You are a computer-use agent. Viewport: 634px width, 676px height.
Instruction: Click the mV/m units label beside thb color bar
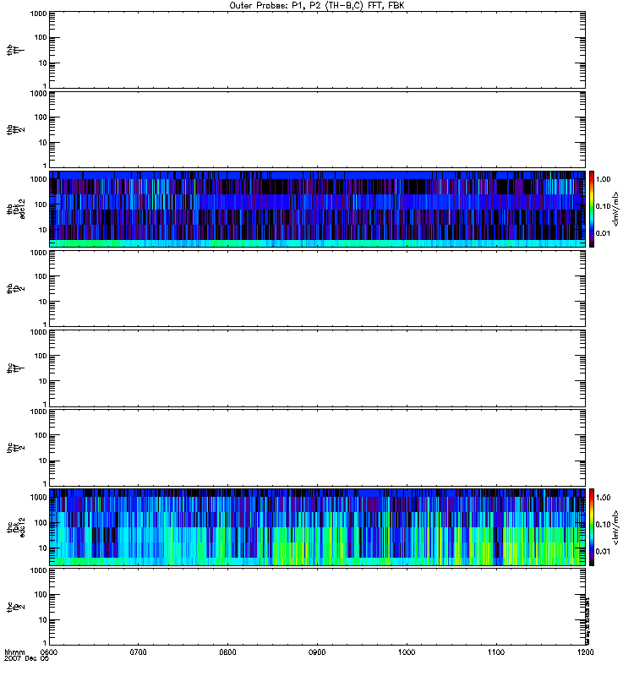(x=616, y=209)
